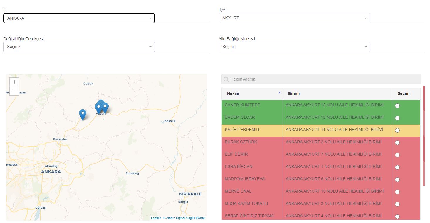Select radio button for SALİH PEKDEMİR

[x=397, y=130]
